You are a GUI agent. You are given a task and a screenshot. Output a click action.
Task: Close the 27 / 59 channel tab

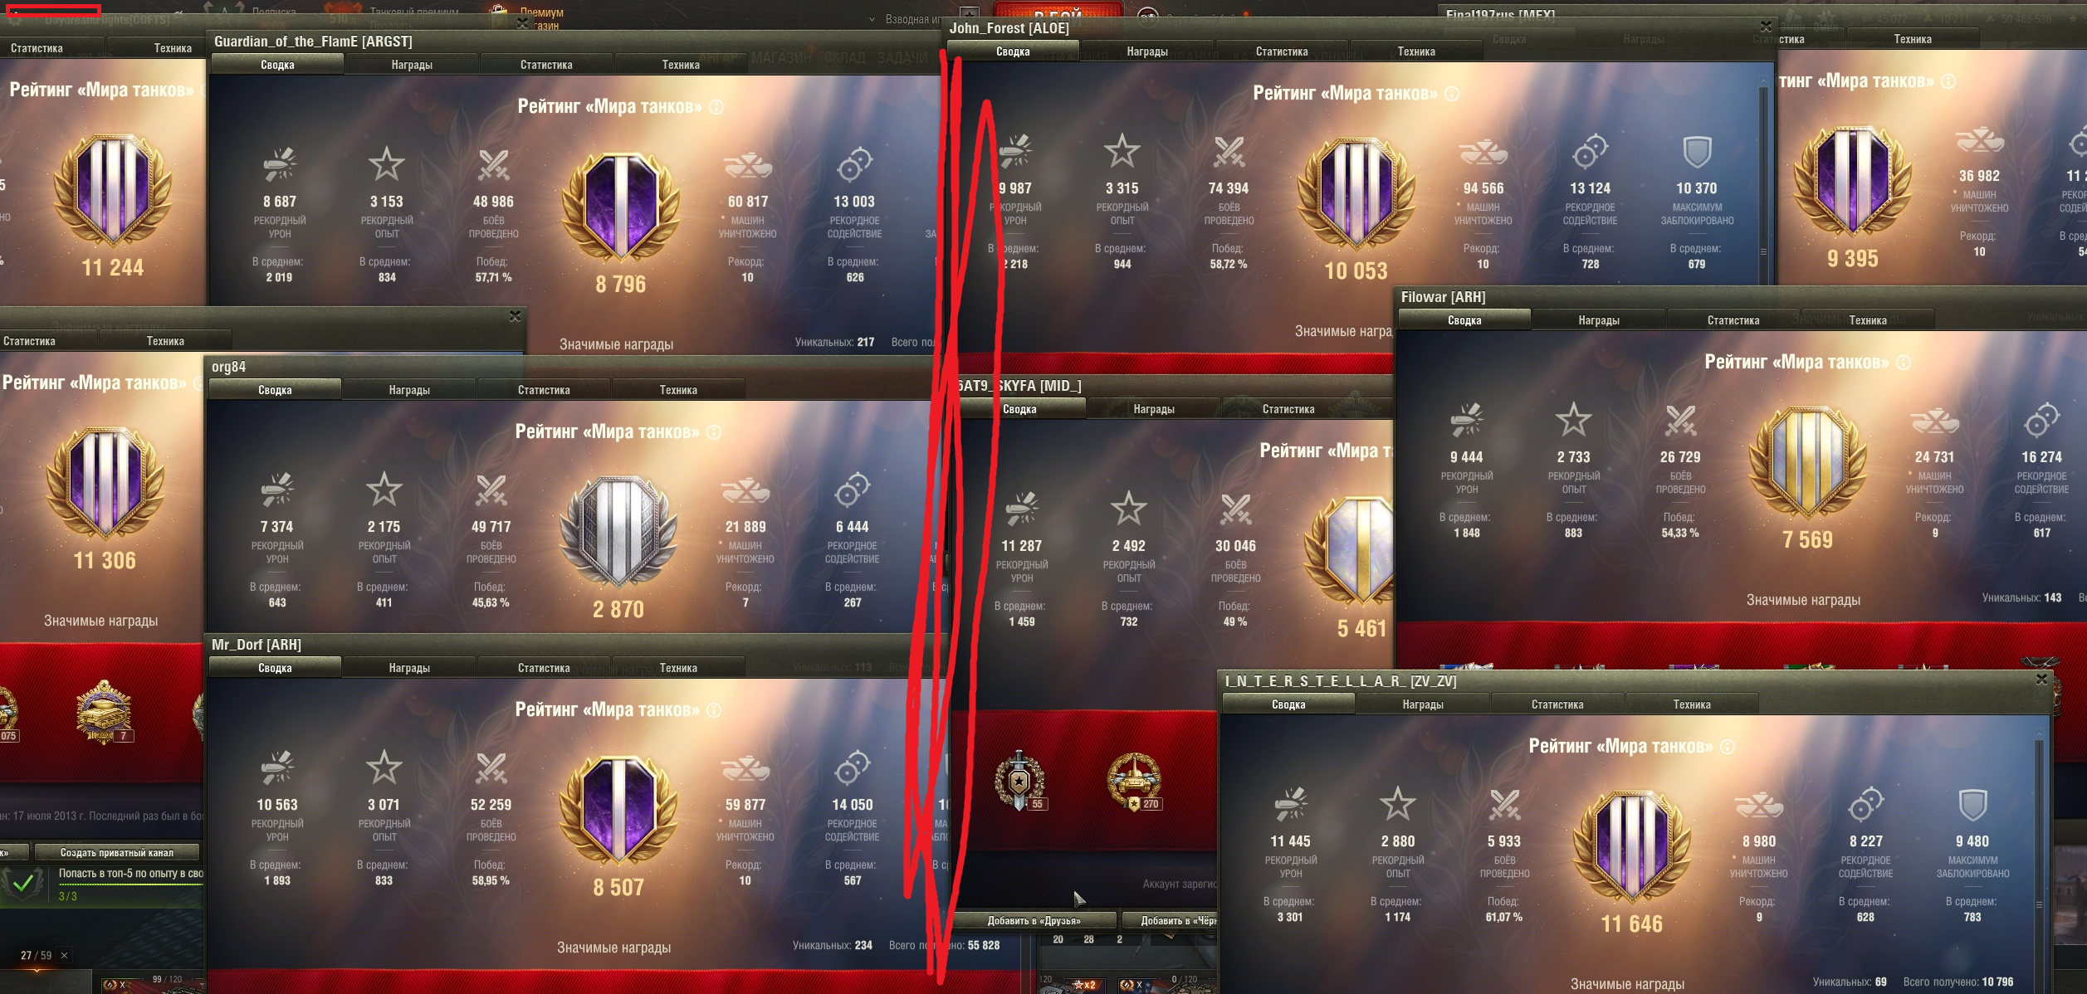coord(65,956)
